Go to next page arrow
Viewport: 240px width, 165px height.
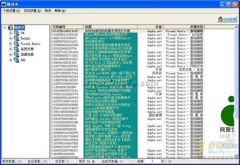click(166, 161)
